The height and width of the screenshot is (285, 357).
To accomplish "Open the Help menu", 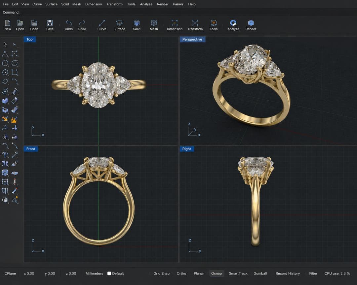I will click(x=192, y=4).
